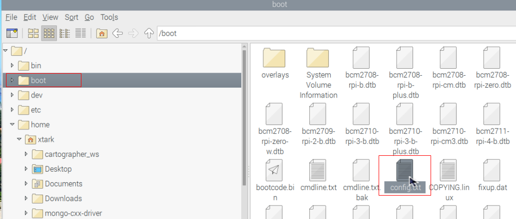Image resolution: width=516 pixels, height=219 pixels.
Task: Go to home folder icon
Action: [x=102, y=33]
